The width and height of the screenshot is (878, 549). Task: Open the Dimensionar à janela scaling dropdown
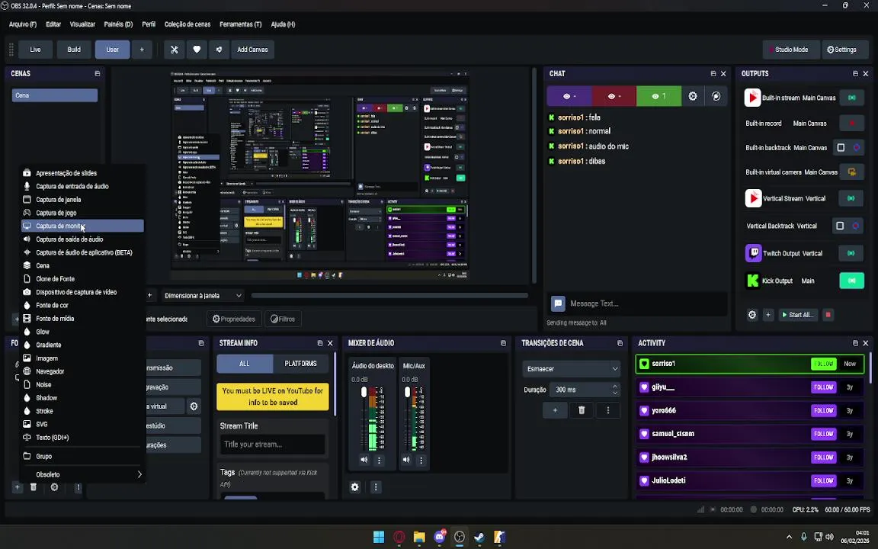click(203, 295)
